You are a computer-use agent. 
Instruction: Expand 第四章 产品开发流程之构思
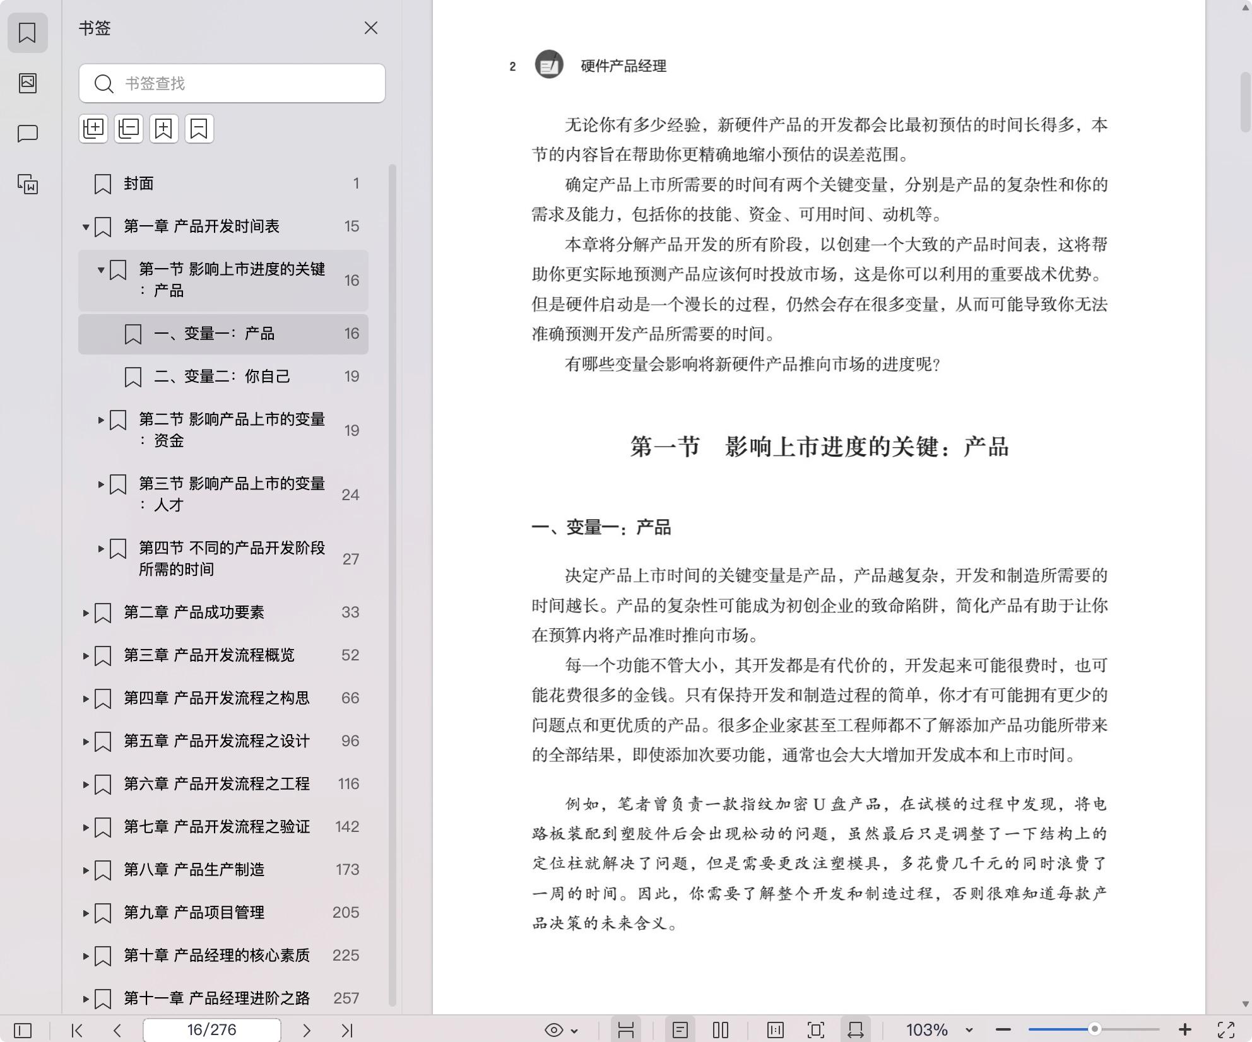click(86, 699)
